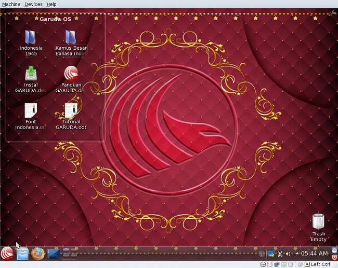Viewport: 338px width, 268px height.
Task: Open the Klipper clipboard scissors icon
Action: (x=280, y=254)
